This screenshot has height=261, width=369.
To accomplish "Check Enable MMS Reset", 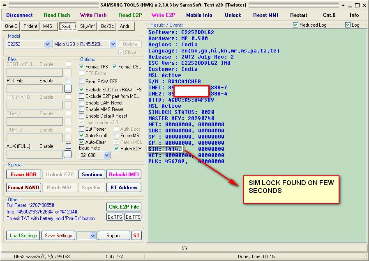I will (82, 109).
